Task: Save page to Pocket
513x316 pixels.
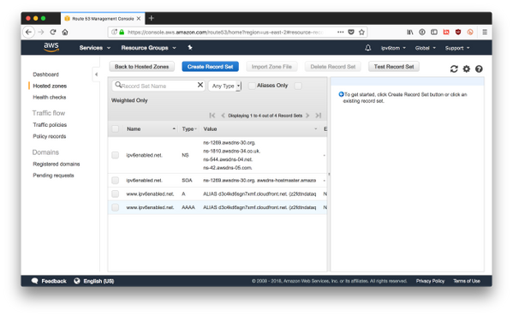Action: coord(351,32)
